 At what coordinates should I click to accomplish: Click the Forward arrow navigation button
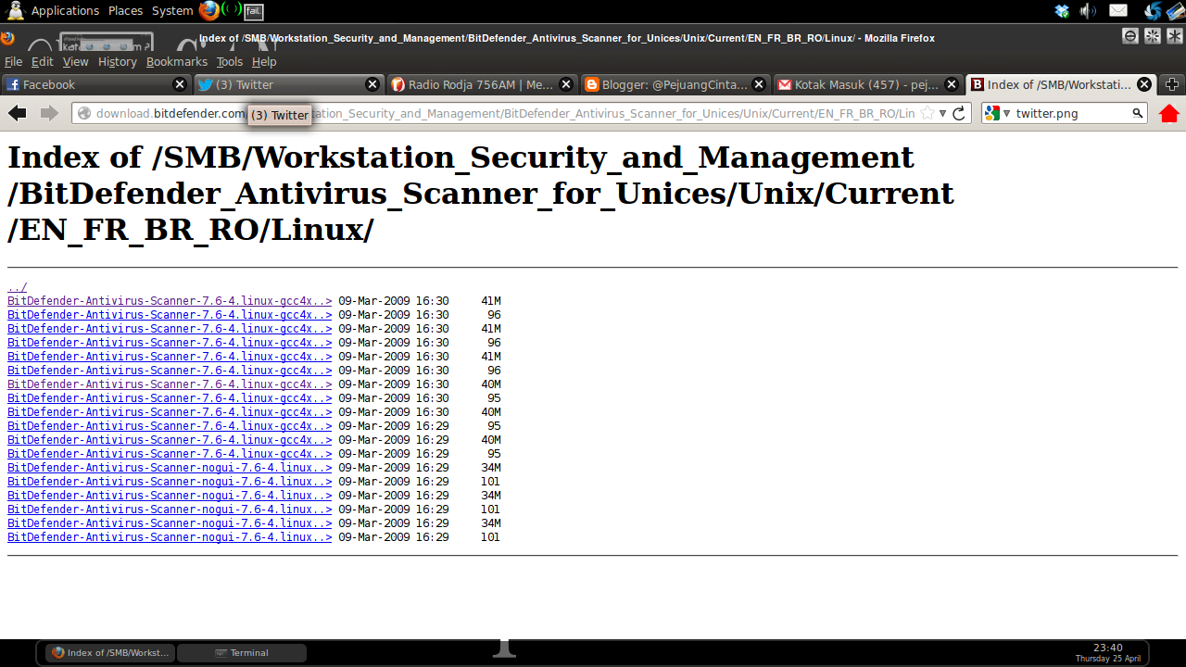click(49, 113)
